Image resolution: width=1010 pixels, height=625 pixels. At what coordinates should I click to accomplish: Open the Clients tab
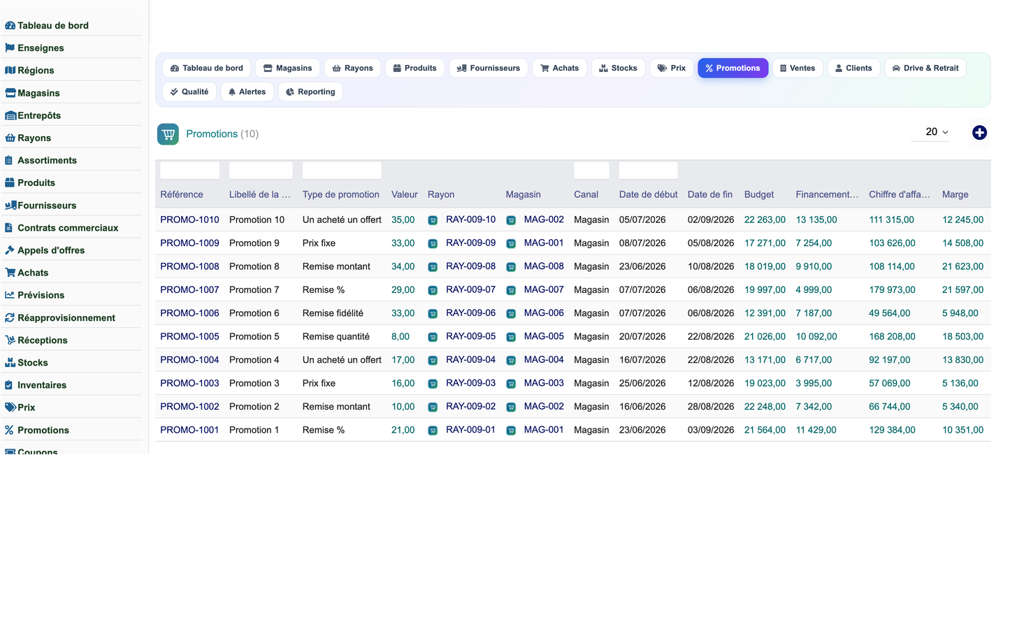click(x=854, y=68)
